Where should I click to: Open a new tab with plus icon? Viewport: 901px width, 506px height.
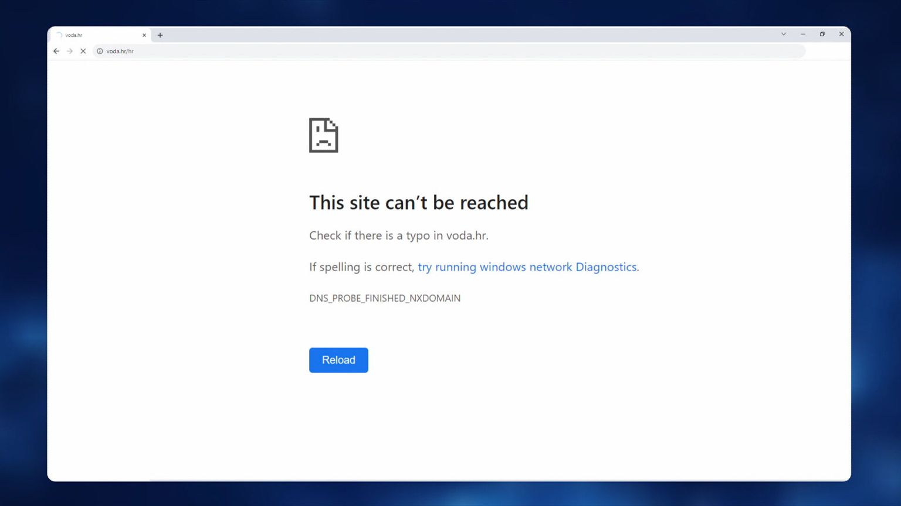tap(160, 35)
